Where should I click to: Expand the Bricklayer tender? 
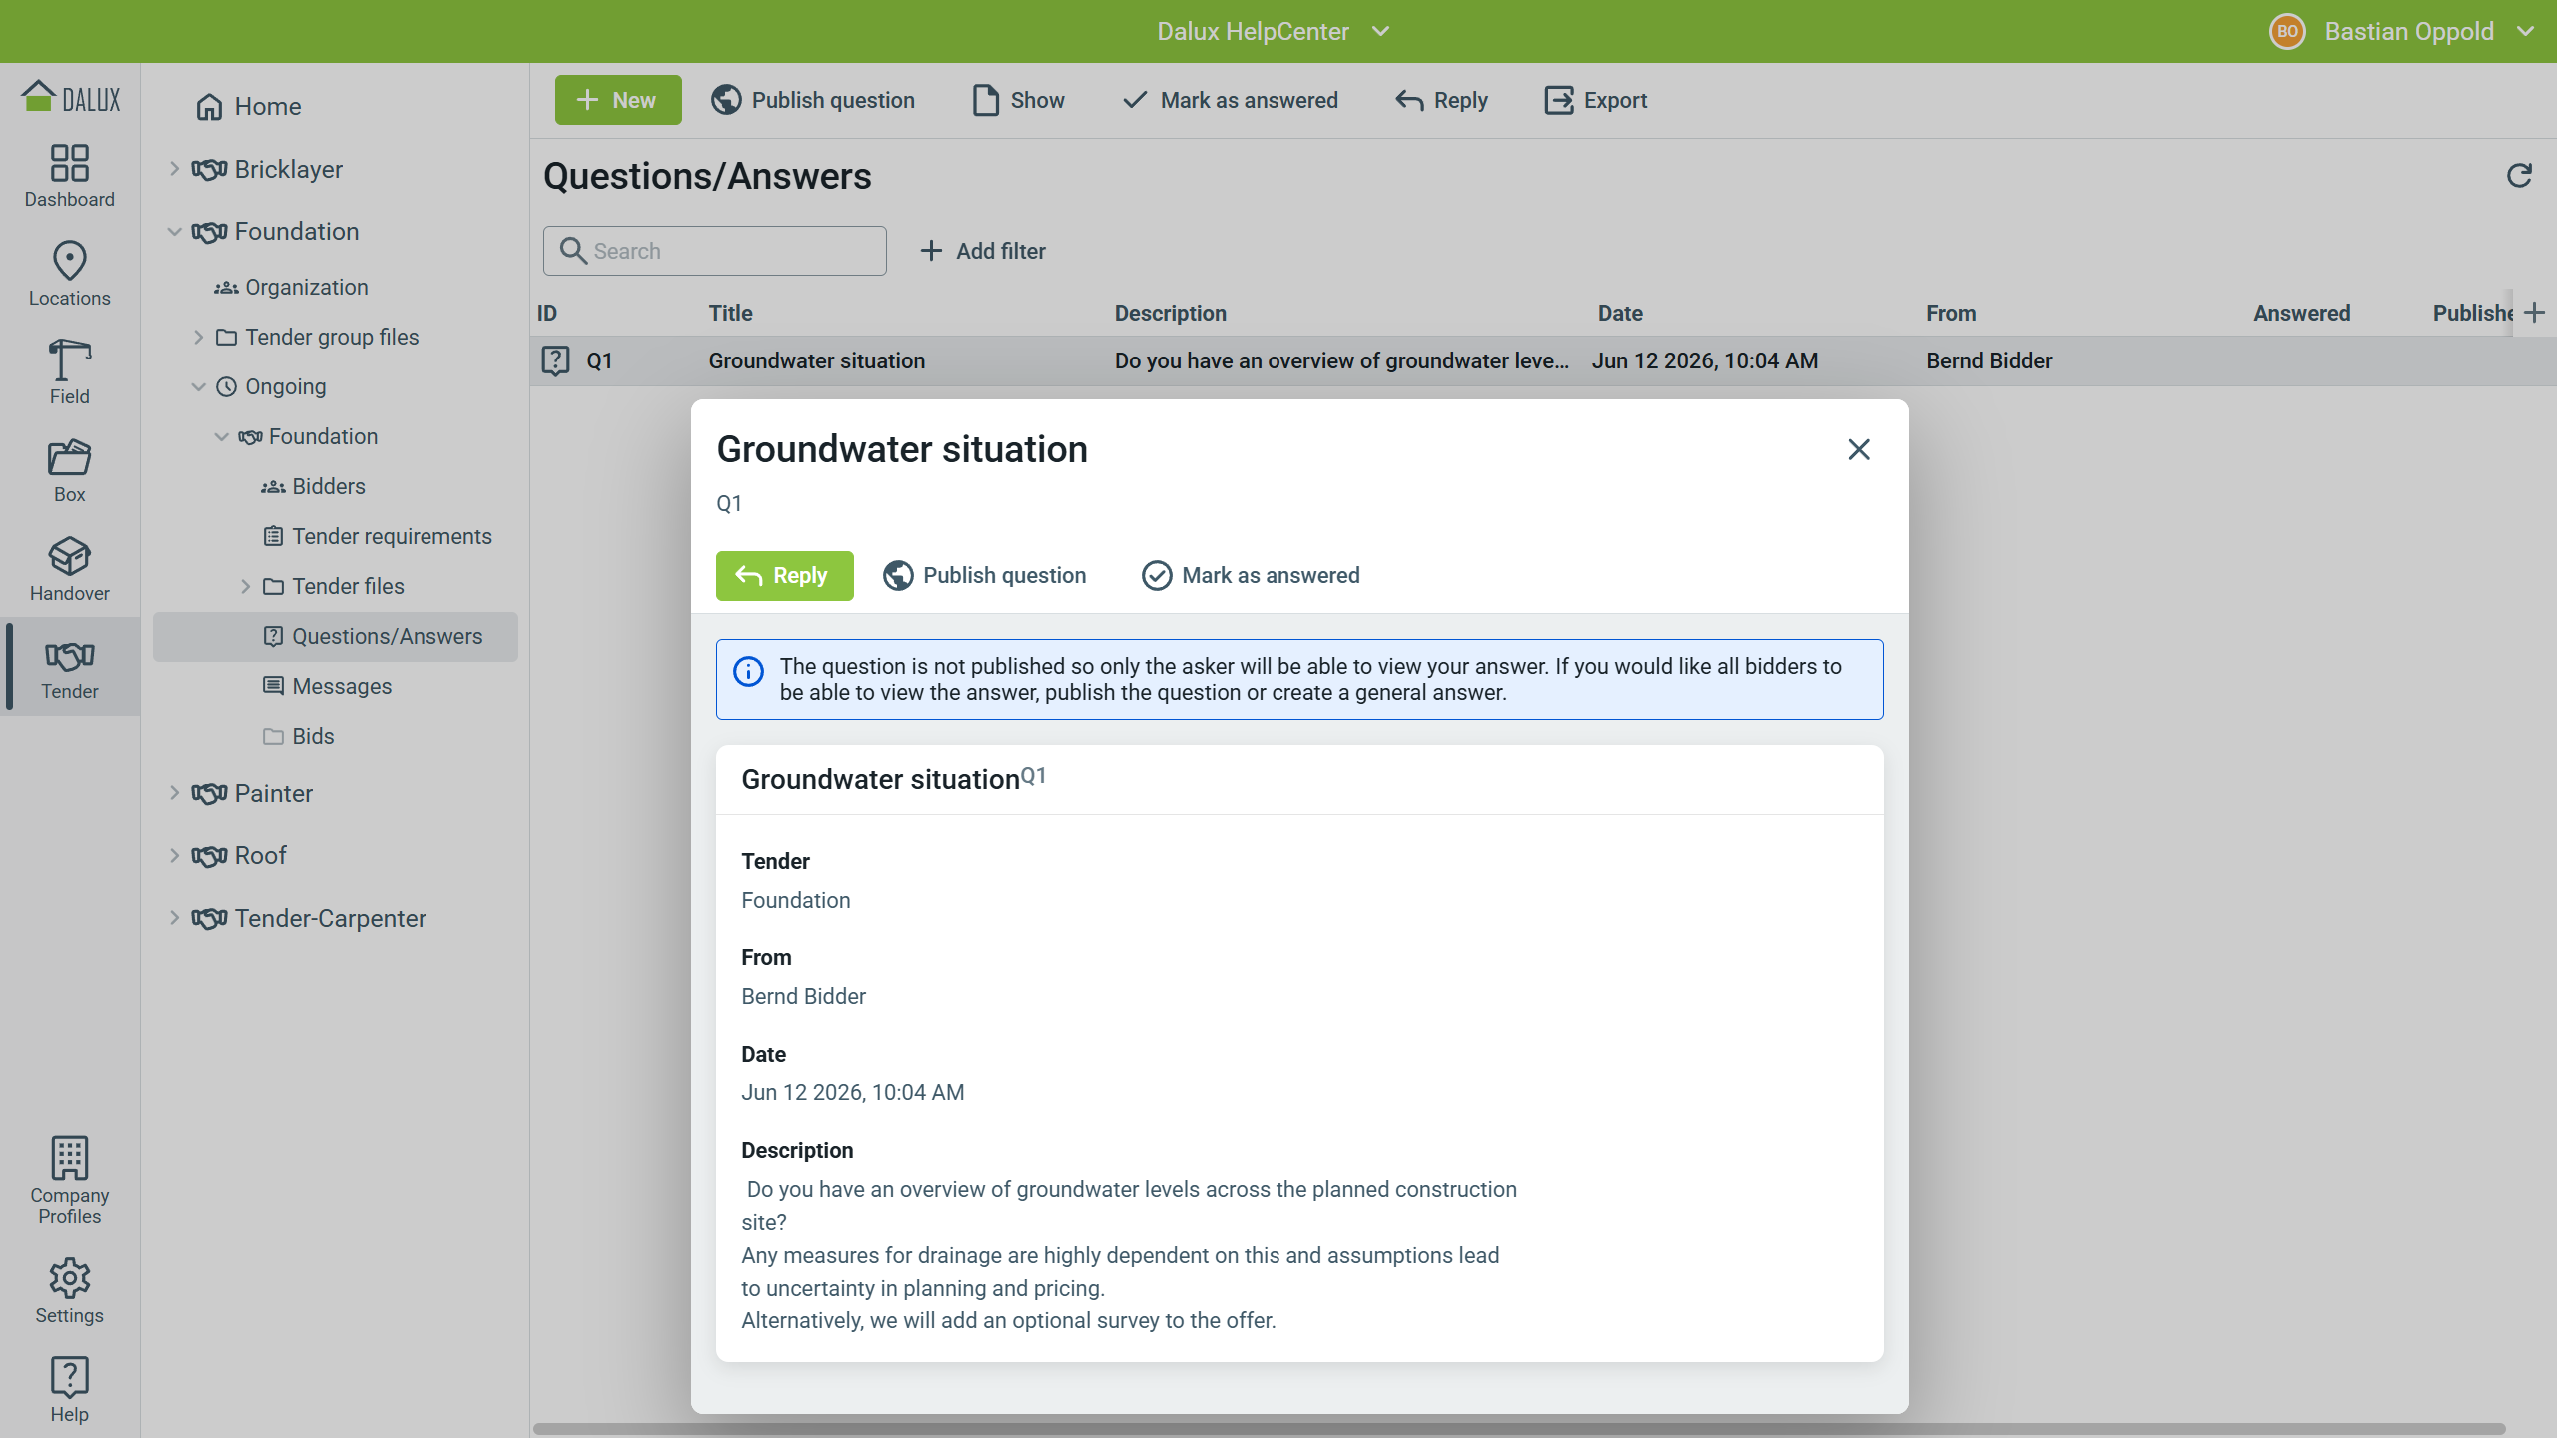(174, 169)
